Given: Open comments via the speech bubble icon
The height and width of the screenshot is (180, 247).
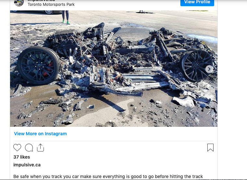Looking at the screenshot, I should click(x=29, y=148).
